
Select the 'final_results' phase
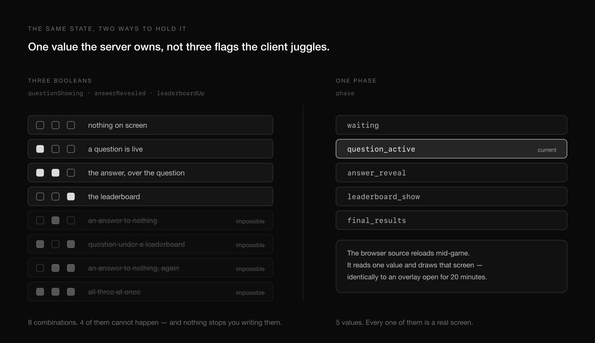(x=451, y=220)
